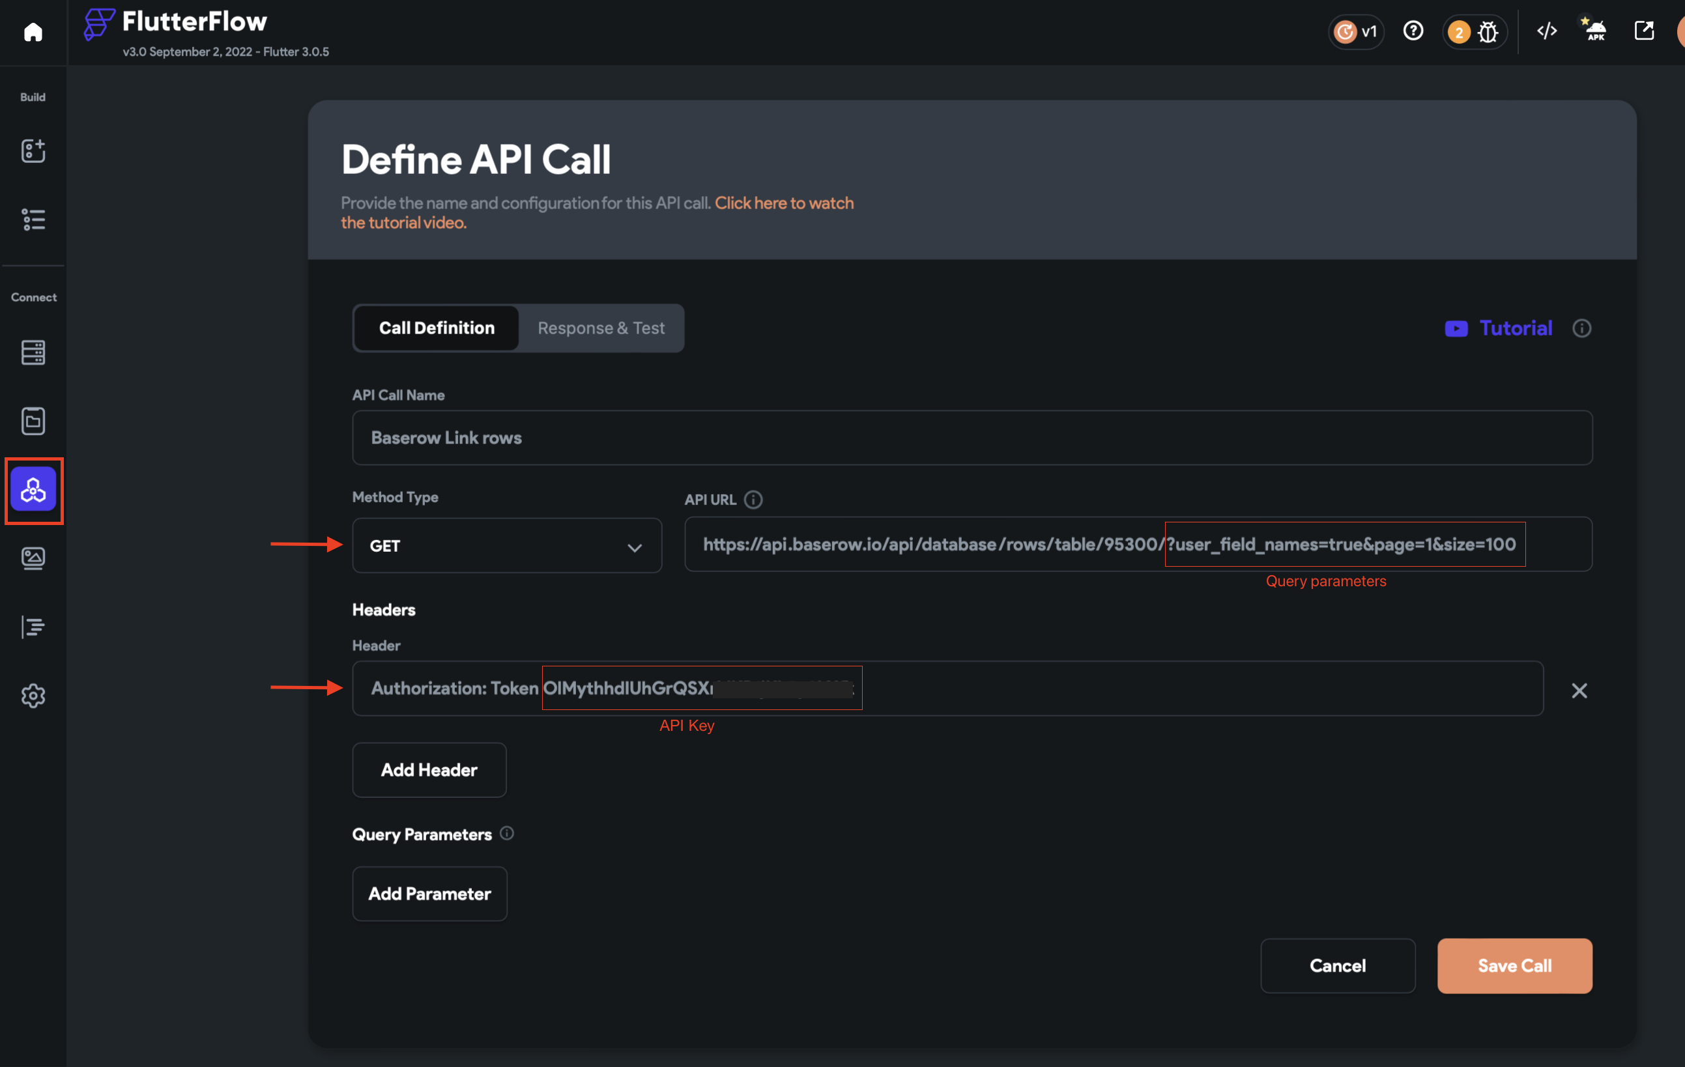Open the Settings gear icon in sidebar

[33, 696]
